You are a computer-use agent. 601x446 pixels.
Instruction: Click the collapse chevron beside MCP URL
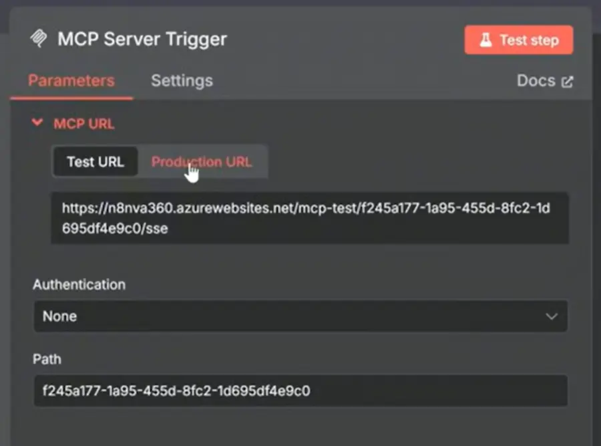[37, 123]
